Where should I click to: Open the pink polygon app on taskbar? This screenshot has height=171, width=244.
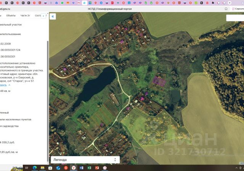105,168
